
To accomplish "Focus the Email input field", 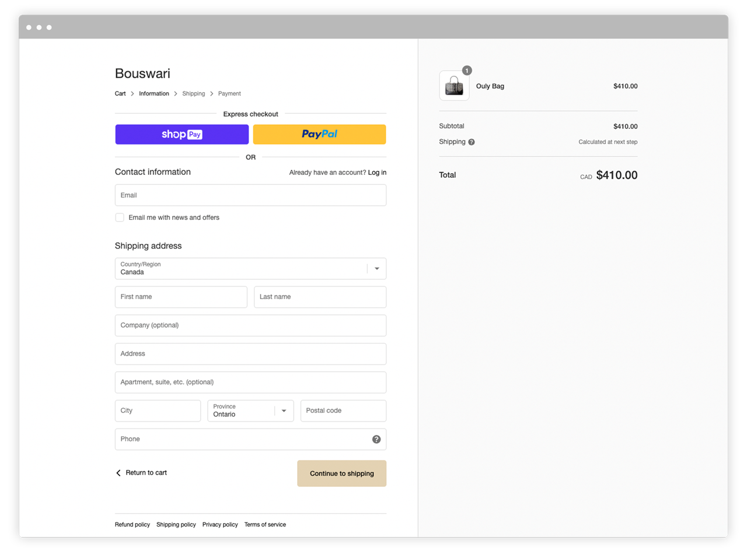I will click(x=250, y=195).
